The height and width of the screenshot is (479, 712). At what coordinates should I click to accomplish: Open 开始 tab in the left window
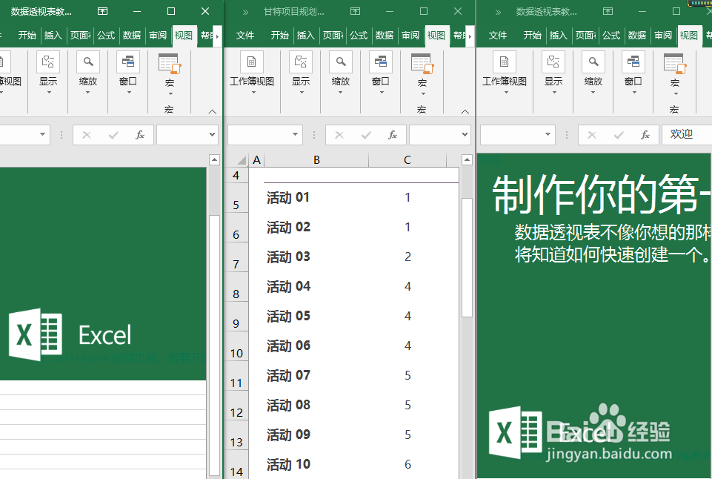pos(27,36)
